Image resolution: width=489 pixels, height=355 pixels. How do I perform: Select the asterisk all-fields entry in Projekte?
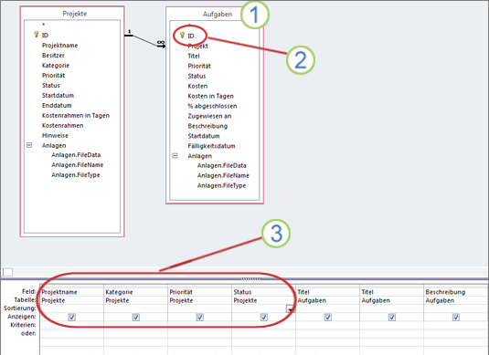tap(43, 25)
